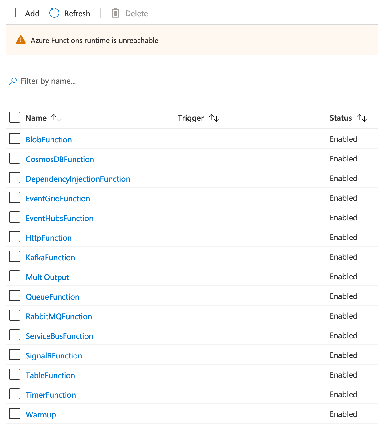
Task: Click the Add plus icon
Action: coord(15,13)
